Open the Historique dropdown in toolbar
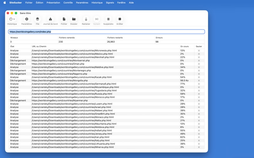 point(12,19)
